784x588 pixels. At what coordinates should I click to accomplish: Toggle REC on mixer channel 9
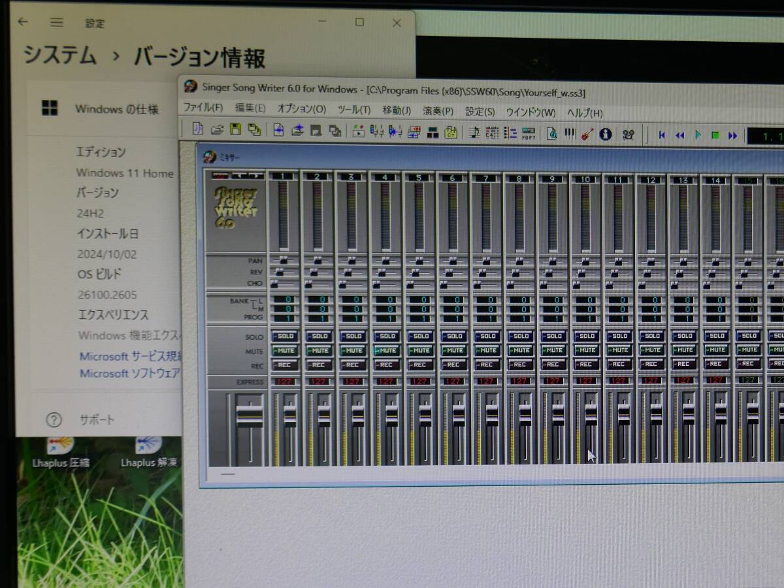tap(553, 365)
